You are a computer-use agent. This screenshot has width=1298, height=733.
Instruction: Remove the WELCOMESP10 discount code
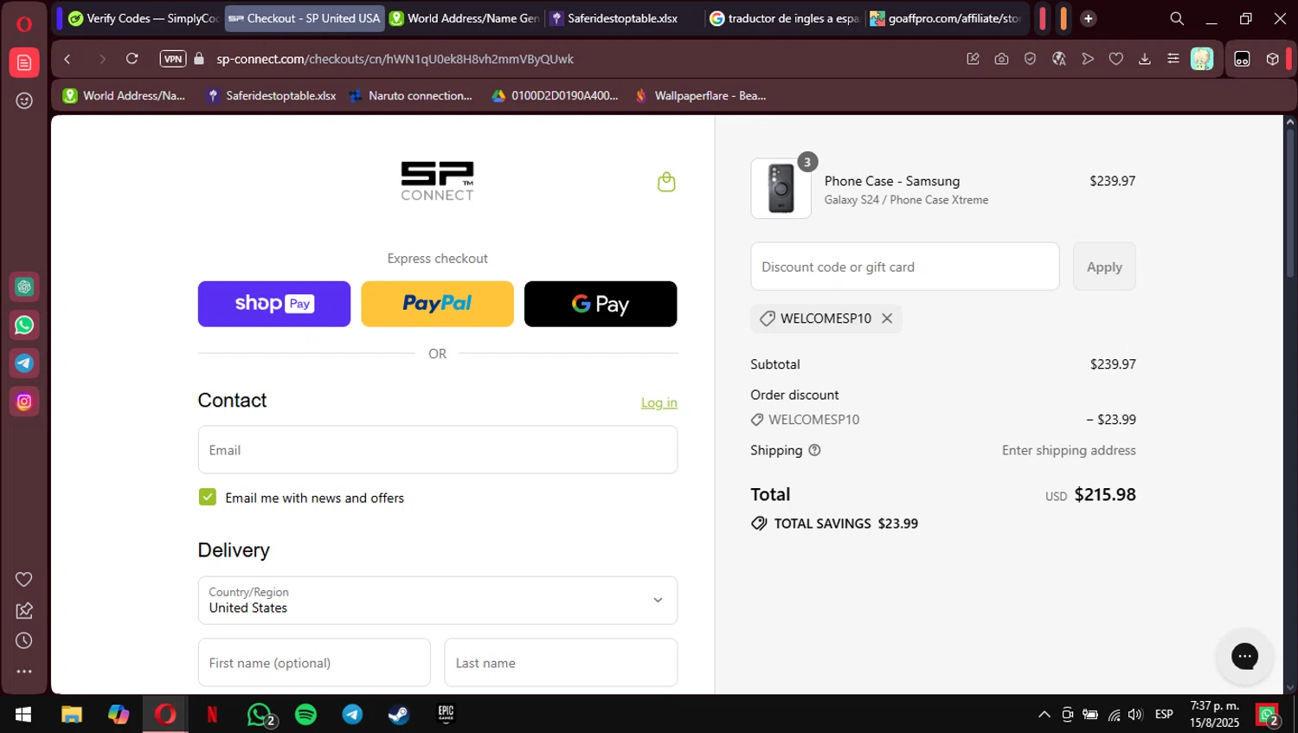[x=887, y=318]
